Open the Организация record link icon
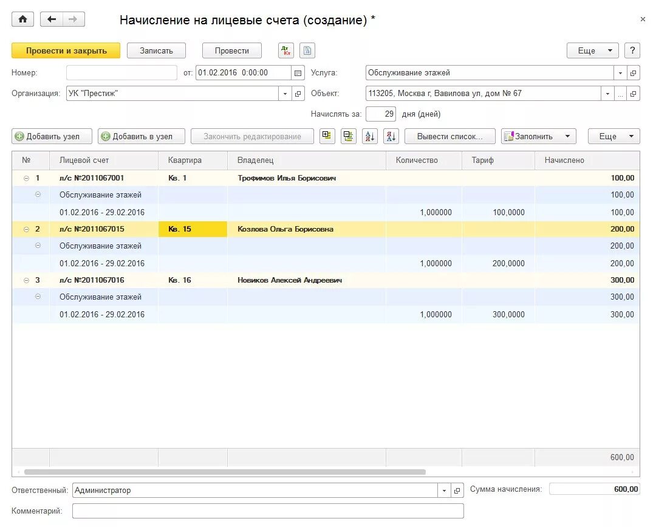This screenshot has height=527, width=656. tap(298, 94)
